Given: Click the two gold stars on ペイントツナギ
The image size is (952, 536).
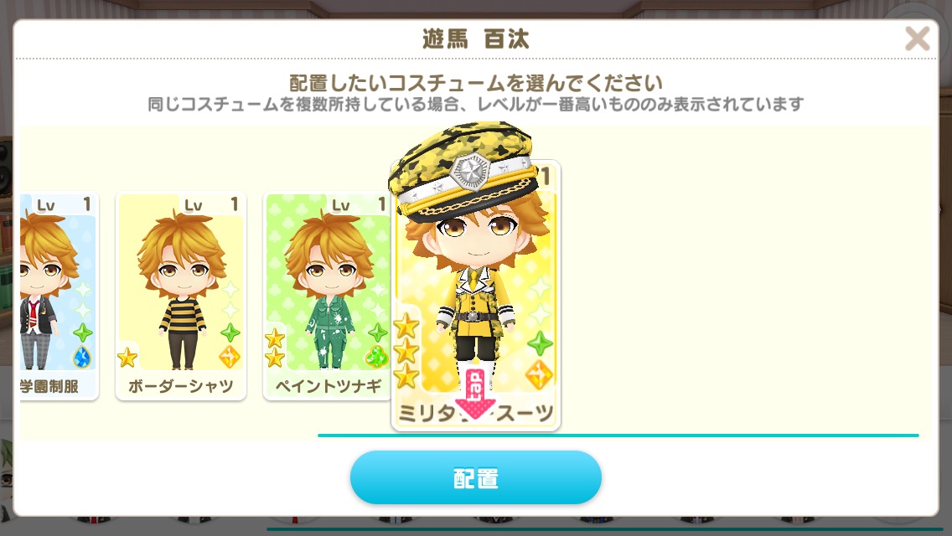Looking at the screenshot, I should (x=274, y=348).
